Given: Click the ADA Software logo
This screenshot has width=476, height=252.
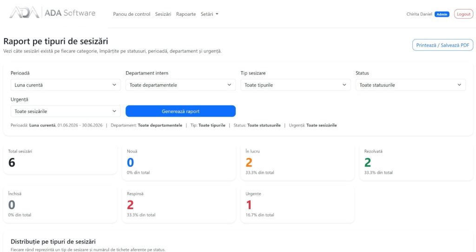Looking at the screenshot, I should click(53, 13).
